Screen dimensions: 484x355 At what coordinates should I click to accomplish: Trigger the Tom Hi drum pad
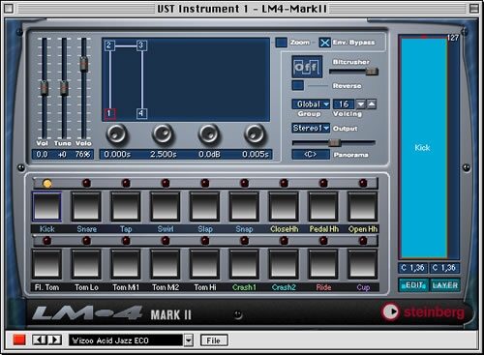tap(204, 264)
